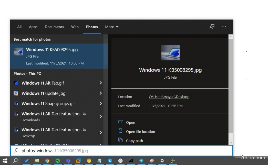Viewport: 268px width, 165px height.
Task: Expand arrow for Windows 11 update.jpg
Action: [x=101, y=93]
